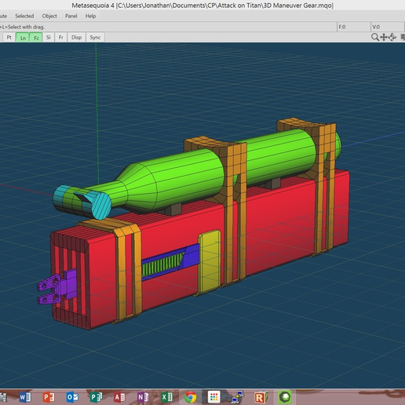Click the rotate view icon
405x405 pixels.
coord(392,38)
